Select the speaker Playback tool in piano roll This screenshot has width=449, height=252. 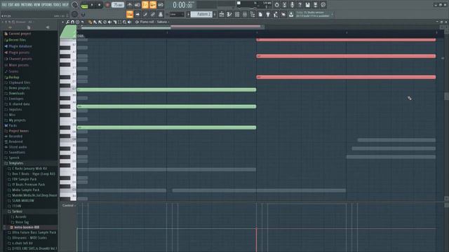pyautogui.click(x=129, y=22)
